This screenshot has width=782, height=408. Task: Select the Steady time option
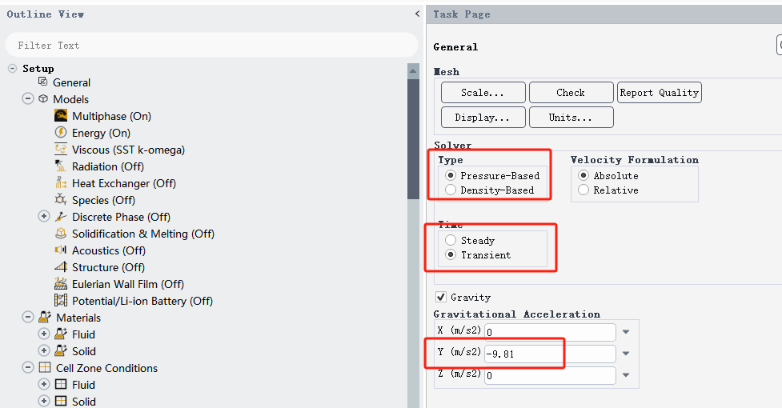point(451,241)
